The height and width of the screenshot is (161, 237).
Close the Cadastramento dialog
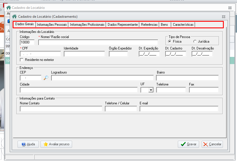point(224,17)
